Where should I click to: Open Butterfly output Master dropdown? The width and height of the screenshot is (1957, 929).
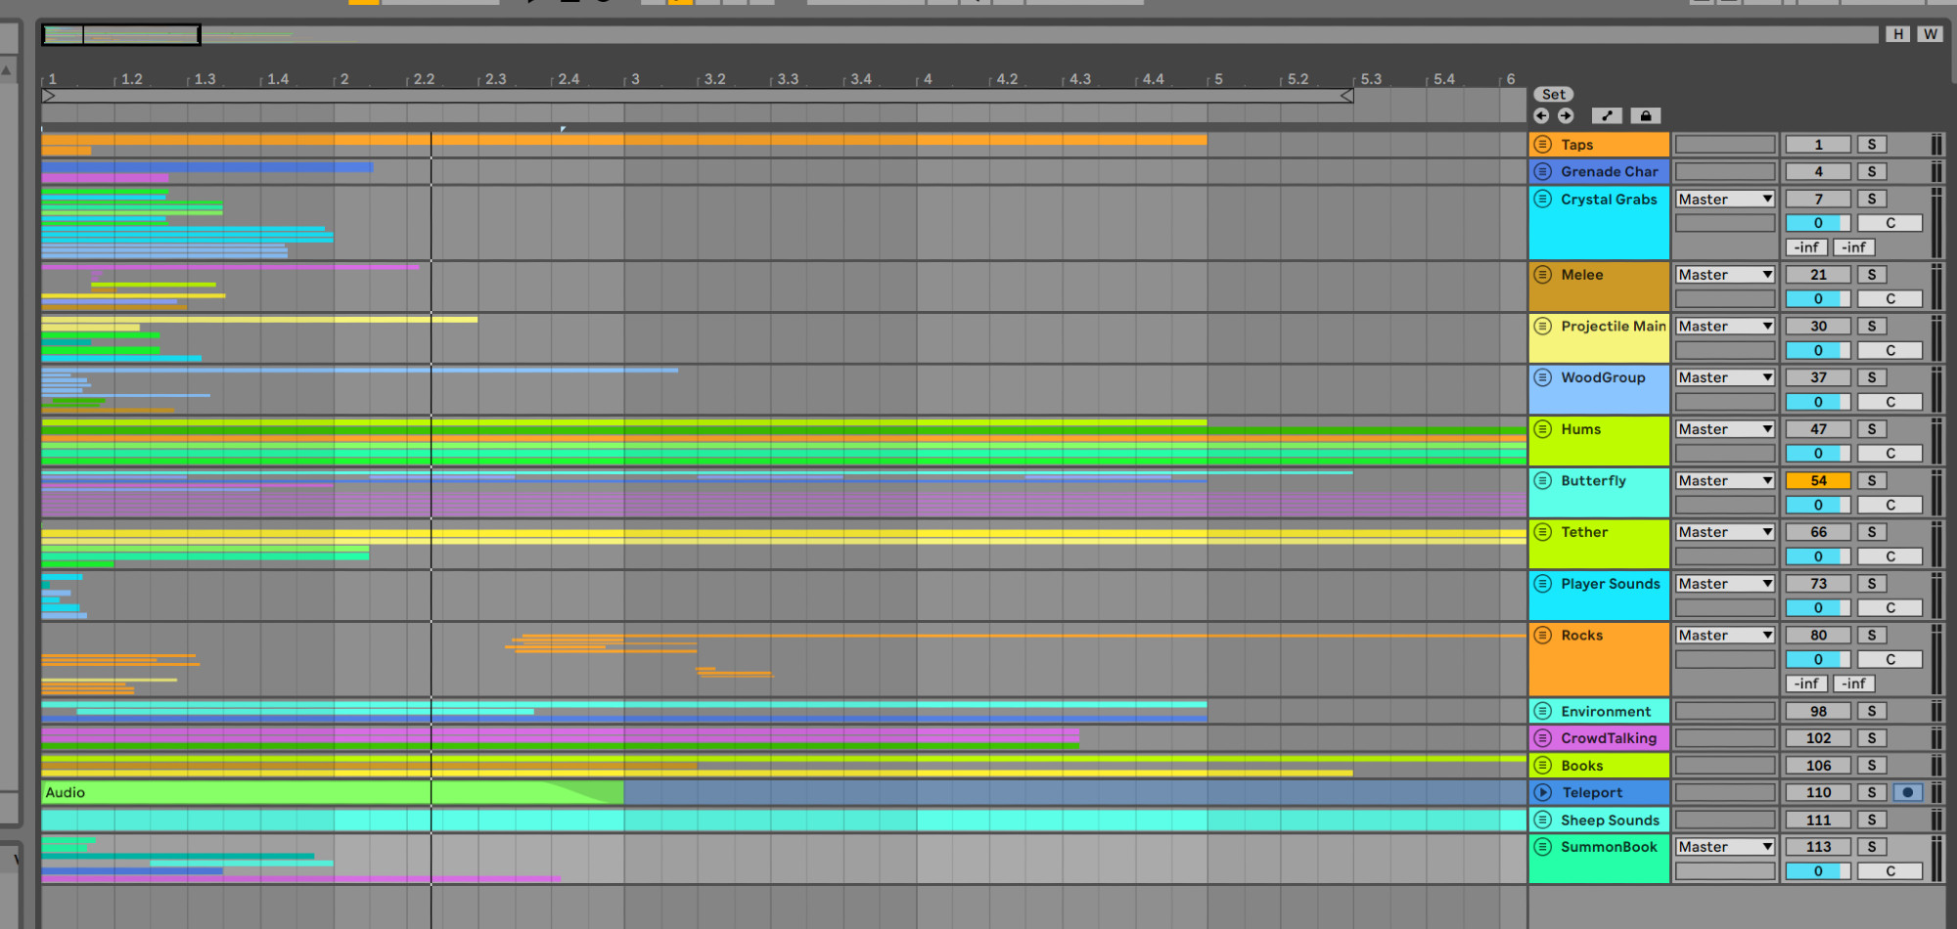click(1725, 480)
